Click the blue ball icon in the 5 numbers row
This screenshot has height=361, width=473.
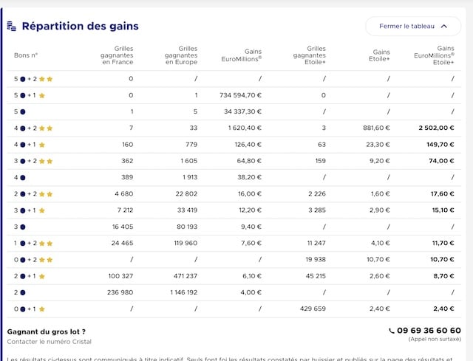pos(23,111)
